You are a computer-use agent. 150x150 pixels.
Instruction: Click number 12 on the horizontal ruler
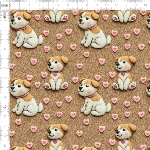point(126,5)
